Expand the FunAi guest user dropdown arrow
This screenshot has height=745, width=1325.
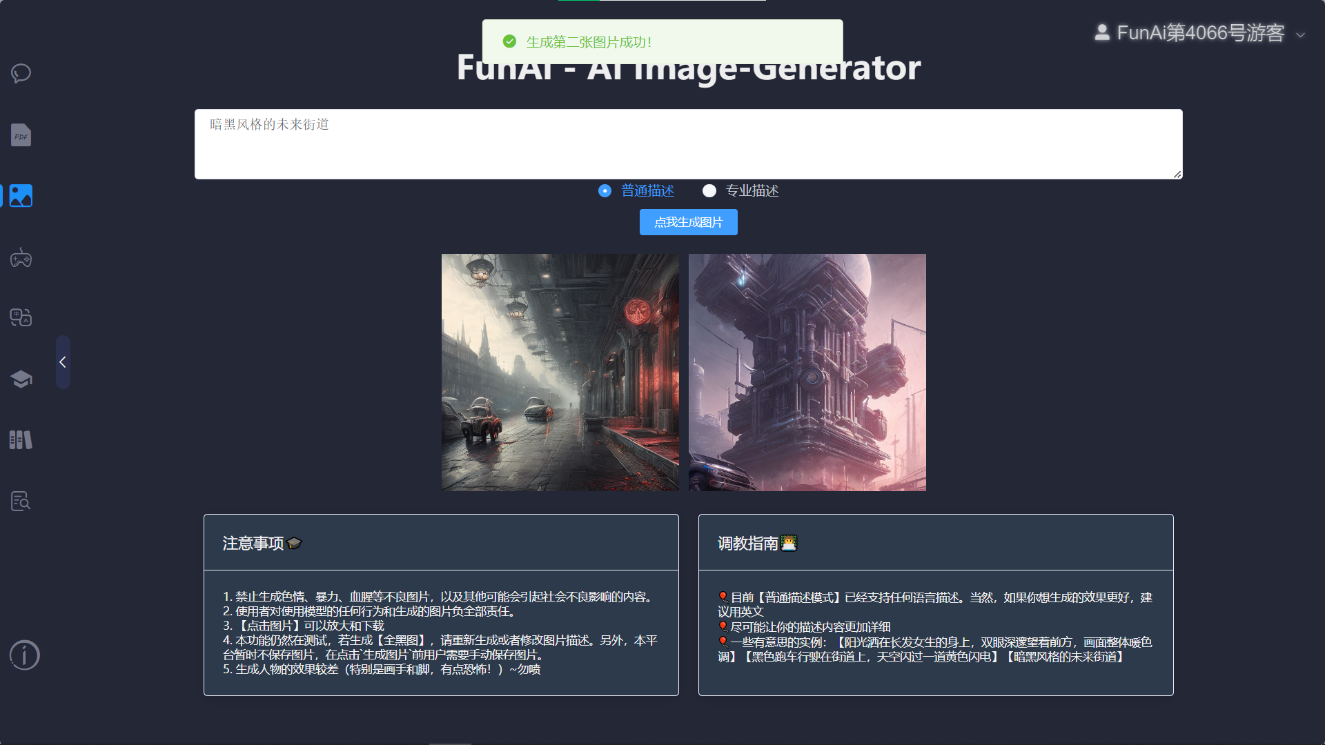click(x=1301, y=34)
